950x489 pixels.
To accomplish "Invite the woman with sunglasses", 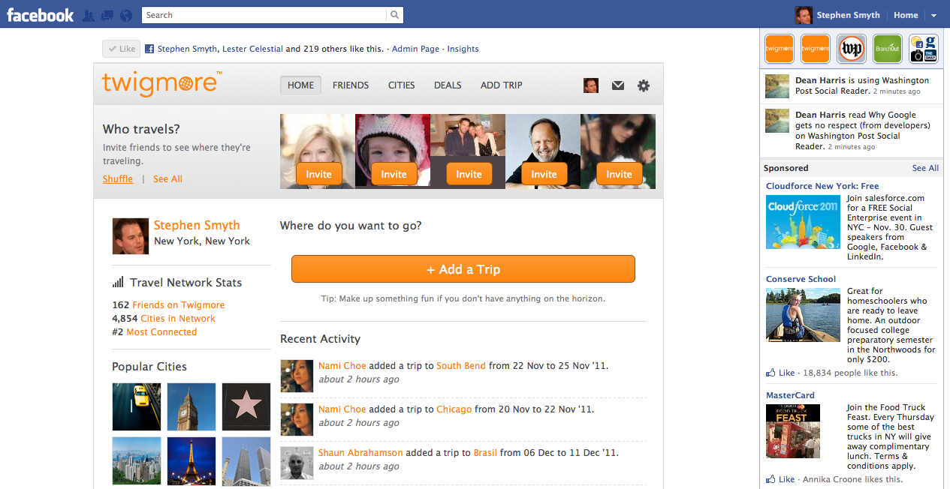I will click(619, 174).
